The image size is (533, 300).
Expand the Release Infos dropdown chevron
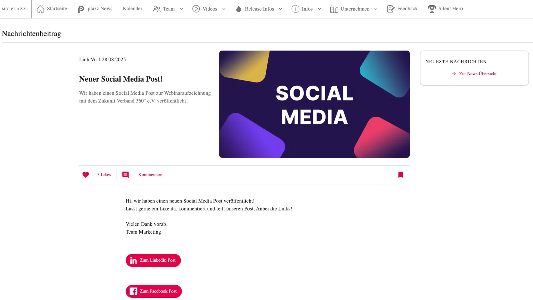[x=280, y=9]
